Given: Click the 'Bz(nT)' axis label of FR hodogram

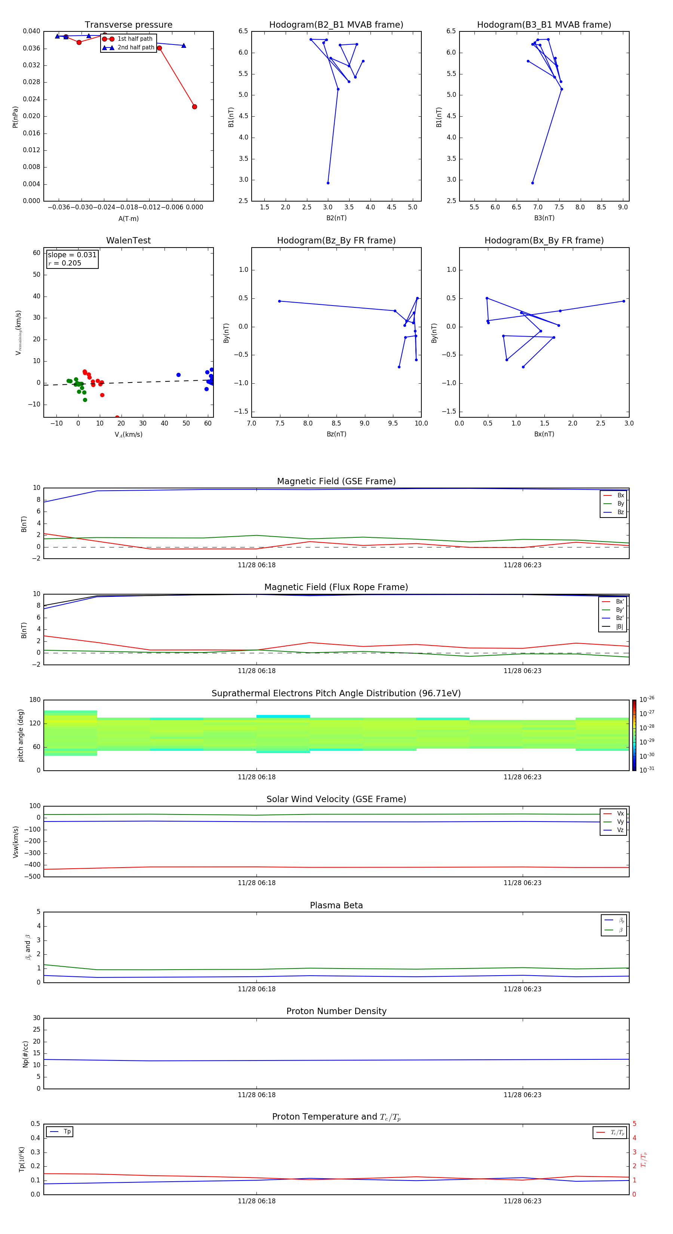Looking at the screenshot, I should (x=336, y=434).
